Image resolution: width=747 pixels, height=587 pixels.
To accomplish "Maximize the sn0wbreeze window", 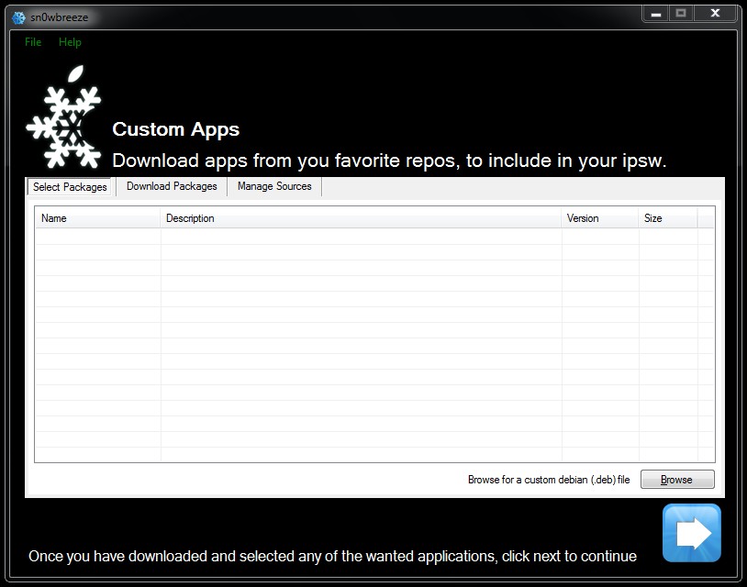I will 681,14.
